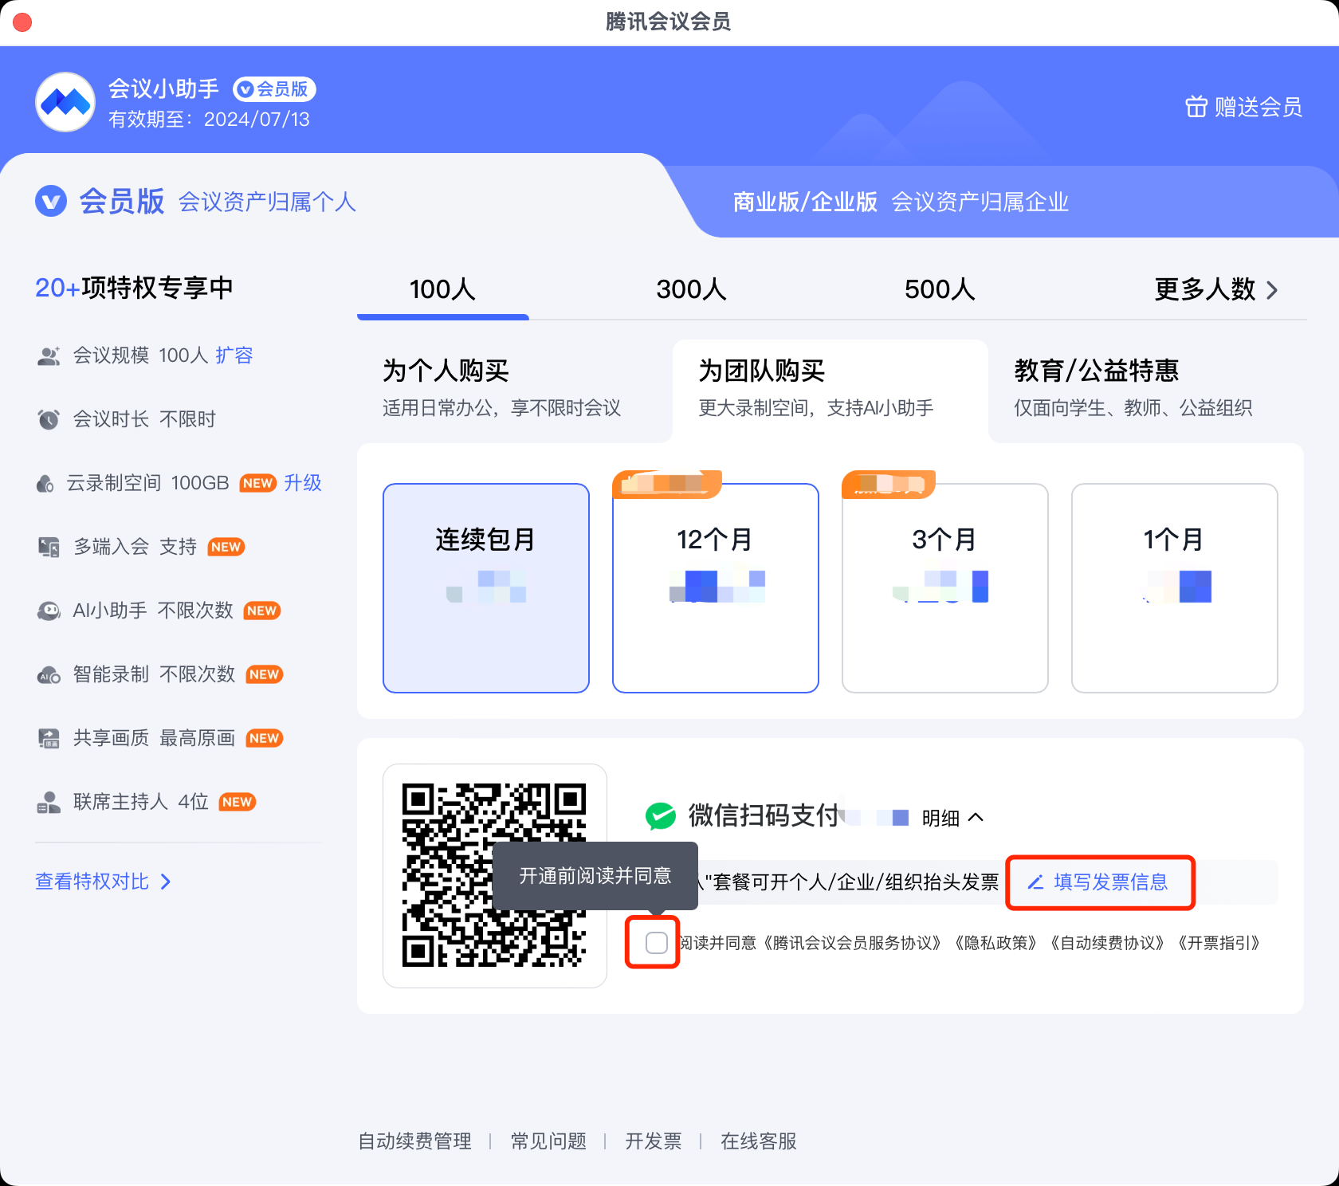Click the NEW badge beside 多端入会
1339x1186 pixels.
(226, 547)
